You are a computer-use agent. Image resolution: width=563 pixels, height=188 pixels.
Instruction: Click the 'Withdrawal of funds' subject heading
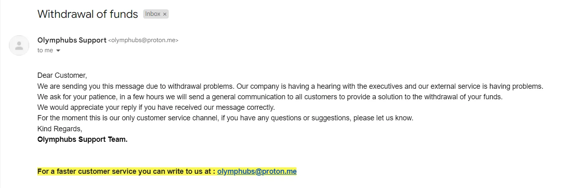pos(88,14)
